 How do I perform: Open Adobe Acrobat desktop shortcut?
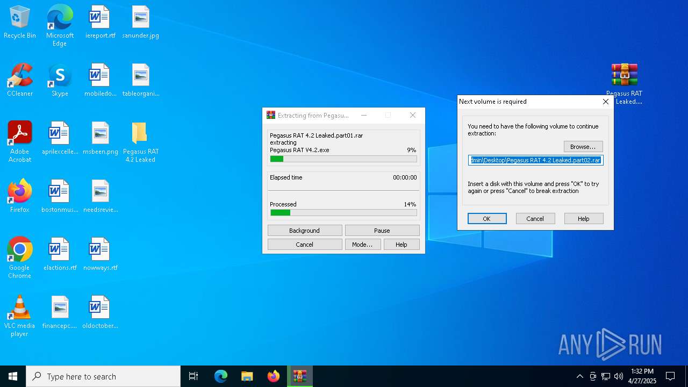point(20,142)
